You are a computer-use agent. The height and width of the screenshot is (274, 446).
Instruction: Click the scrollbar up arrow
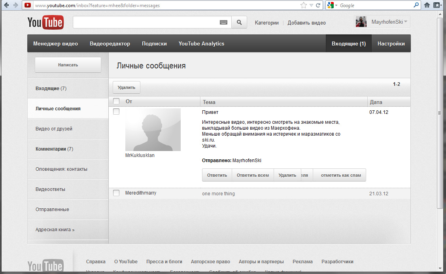440,14
